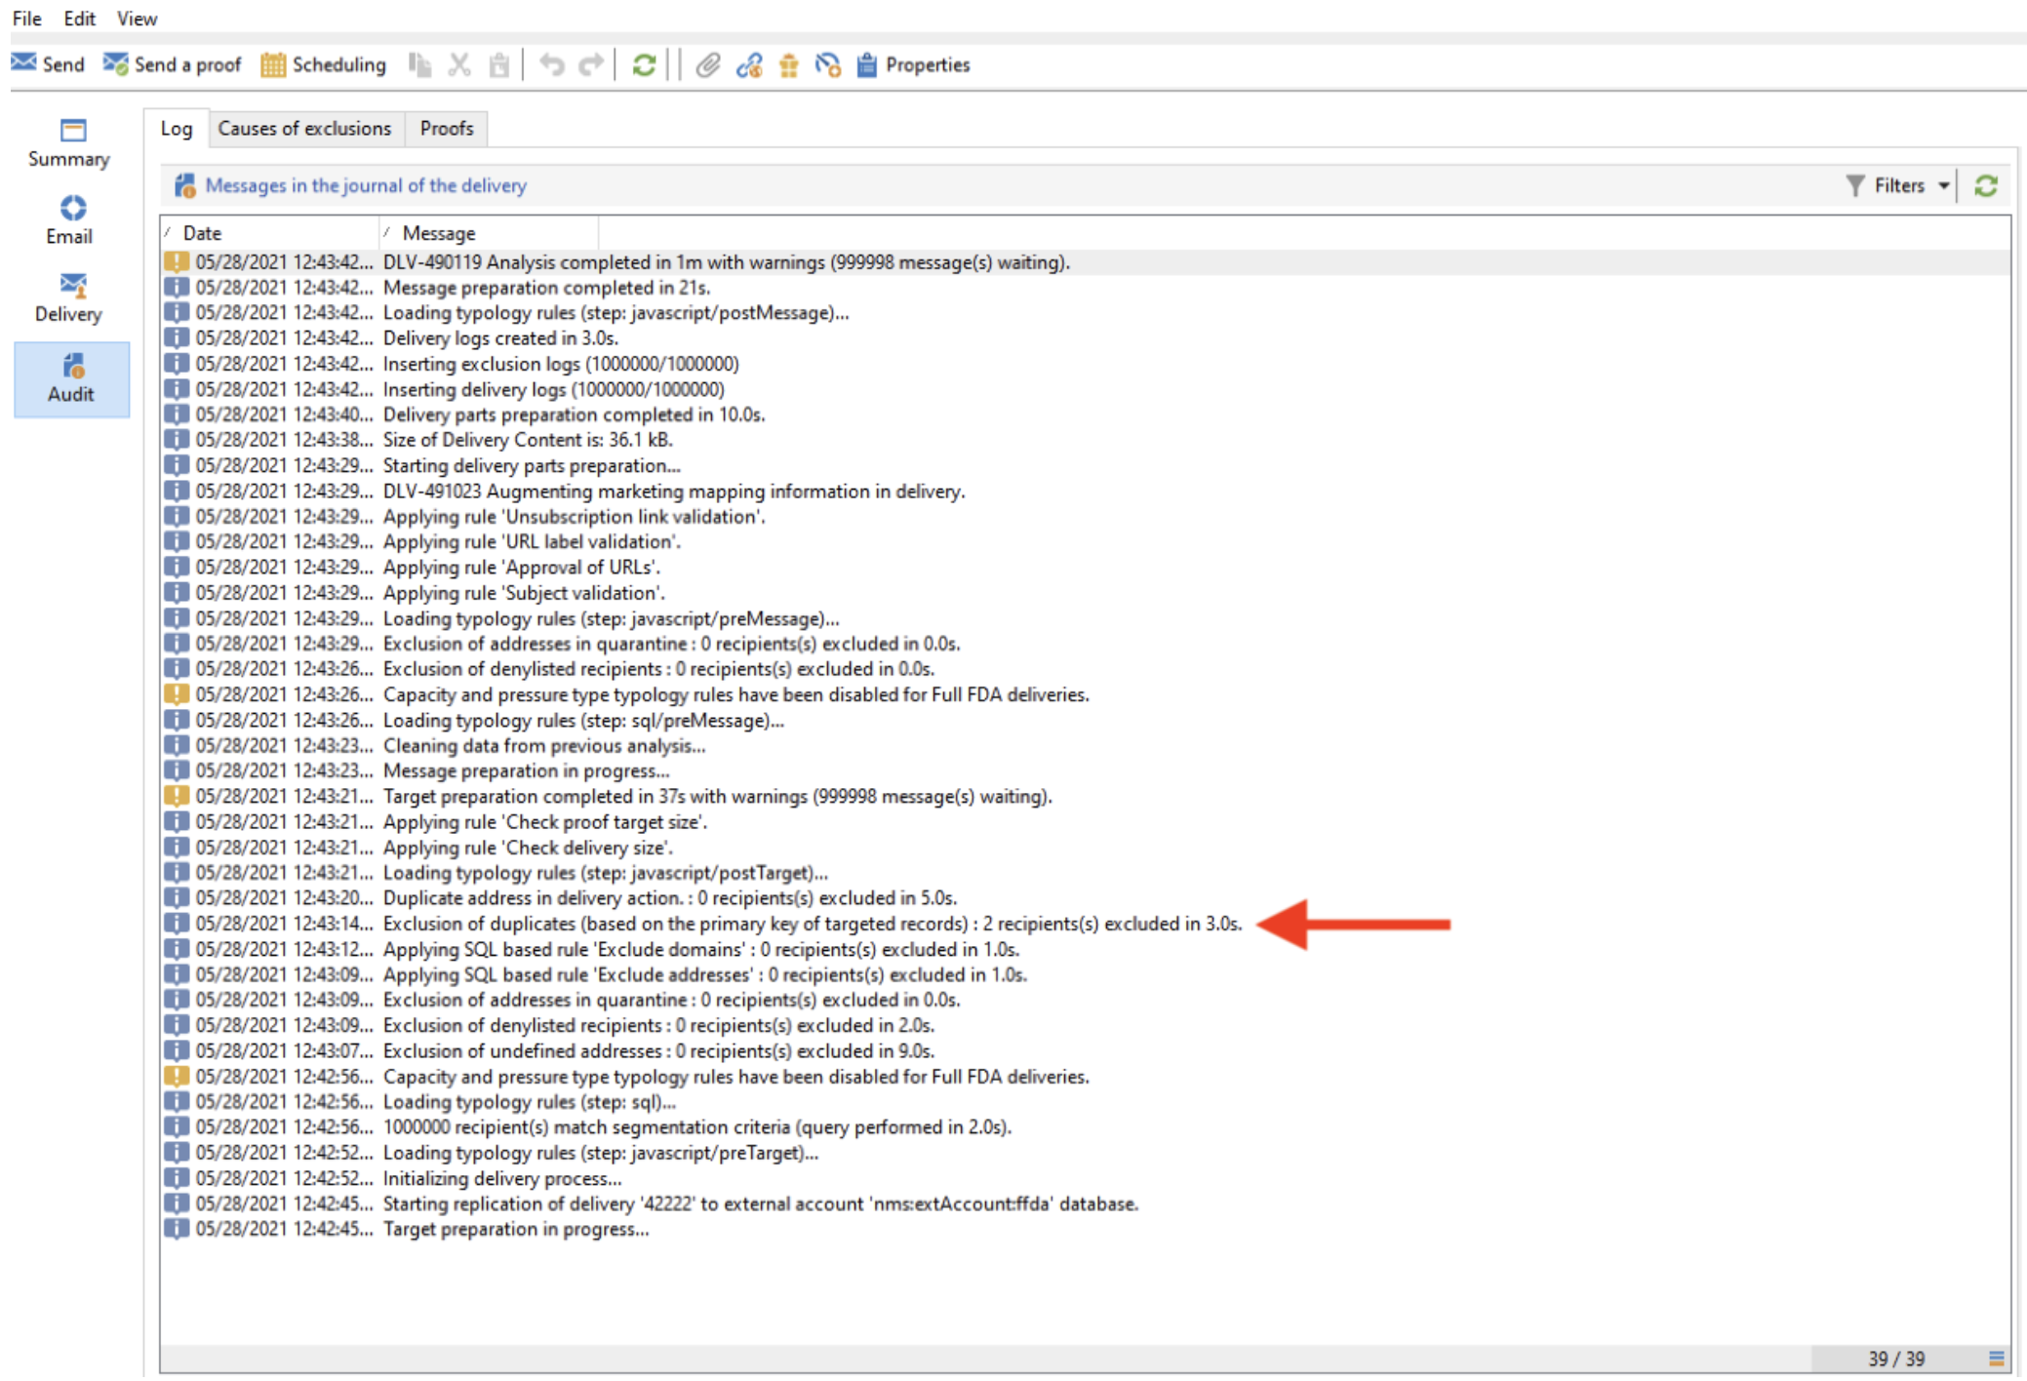Image resolution: width=2027 pixels, height=1381 pixels.
Task: Refresh the journal log list
Action: click(x=1986, y=185)
